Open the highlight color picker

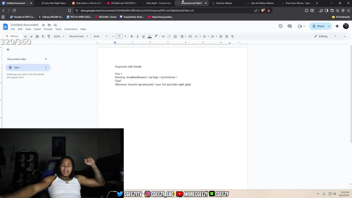[x=156, y=36]
